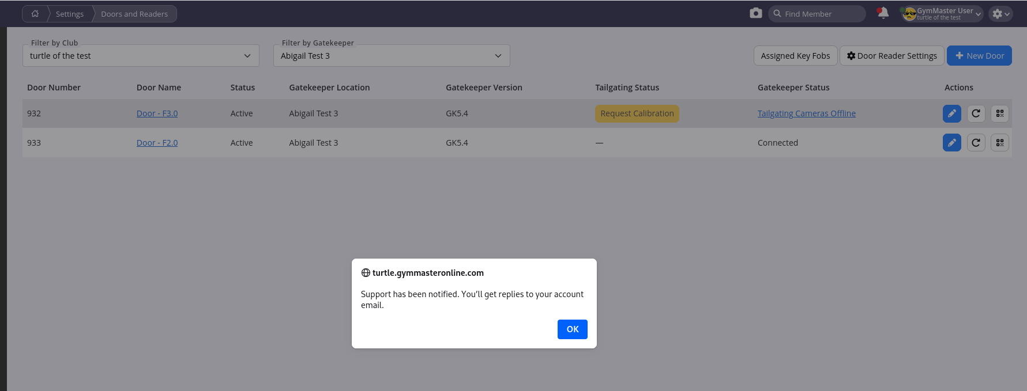Click Request Calibration badge
Screen dimensions: 1027x391
637,113
